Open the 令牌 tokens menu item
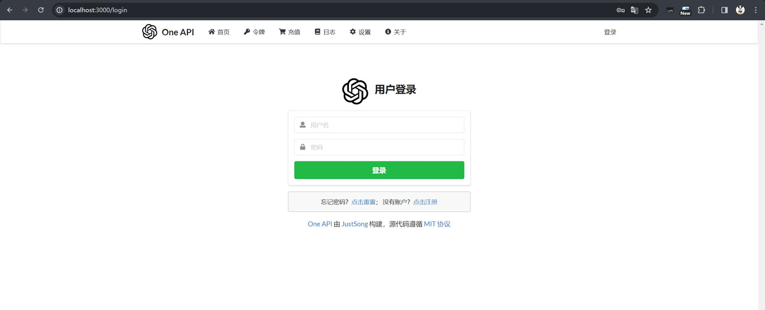This screenshot has width=765, height=310. [x=254, y=32]
